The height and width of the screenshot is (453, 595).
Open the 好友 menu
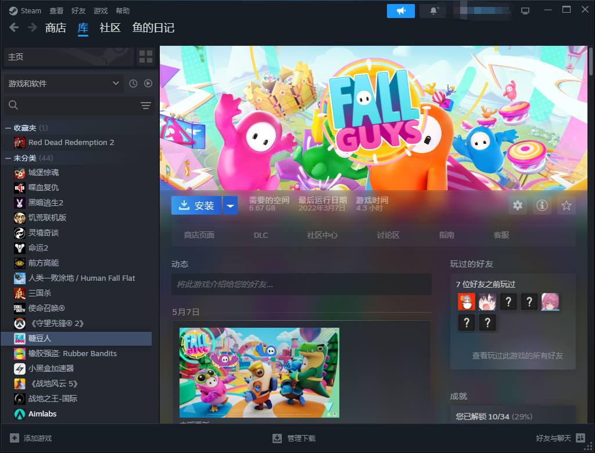click(x=78, y=11)
